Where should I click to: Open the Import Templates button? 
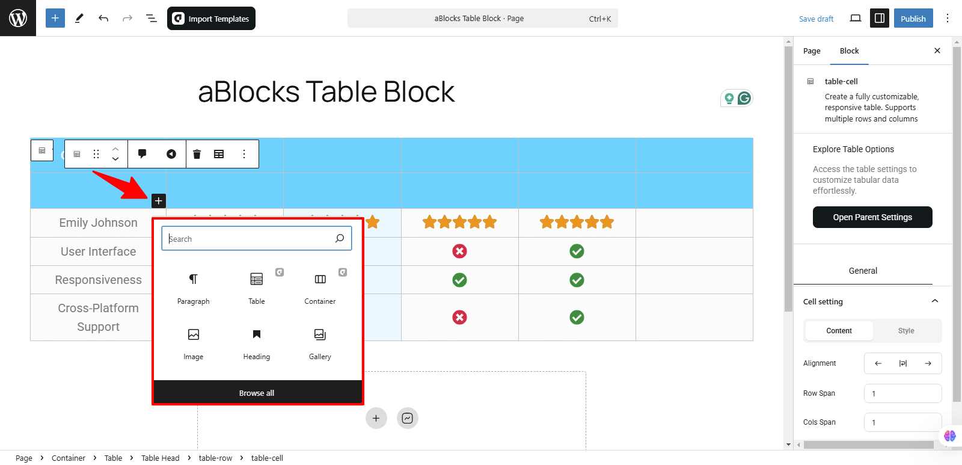(211, 18)
